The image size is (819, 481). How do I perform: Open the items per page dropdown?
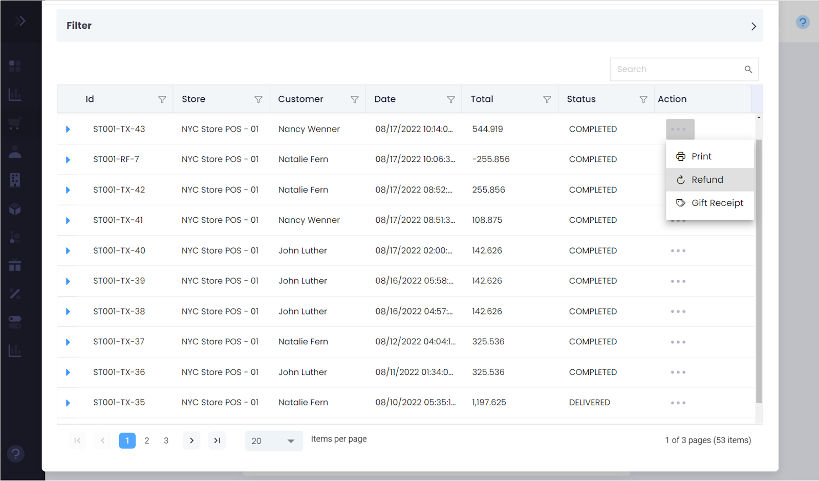coord(274,441)
